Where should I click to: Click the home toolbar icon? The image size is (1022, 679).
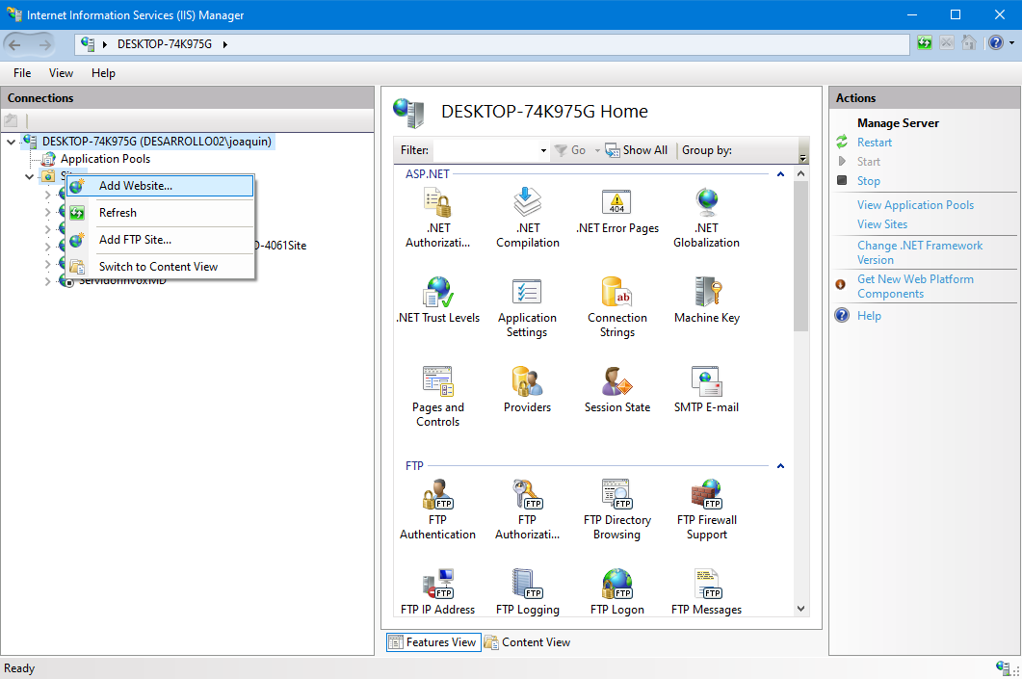tap(969, 43)
